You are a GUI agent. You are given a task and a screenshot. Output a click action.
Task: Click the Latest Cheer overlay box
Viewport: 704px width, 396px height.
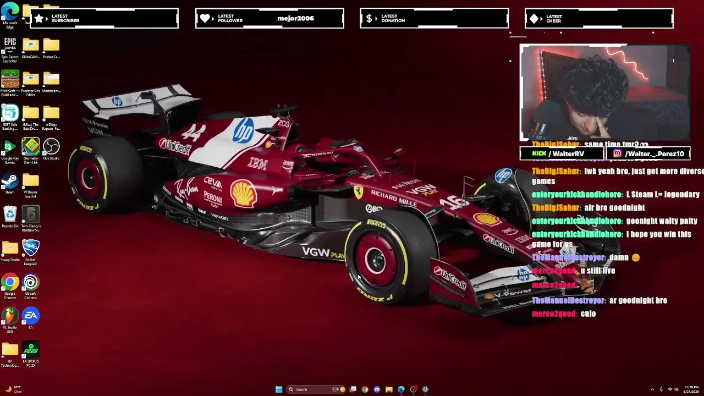point(599,18)
